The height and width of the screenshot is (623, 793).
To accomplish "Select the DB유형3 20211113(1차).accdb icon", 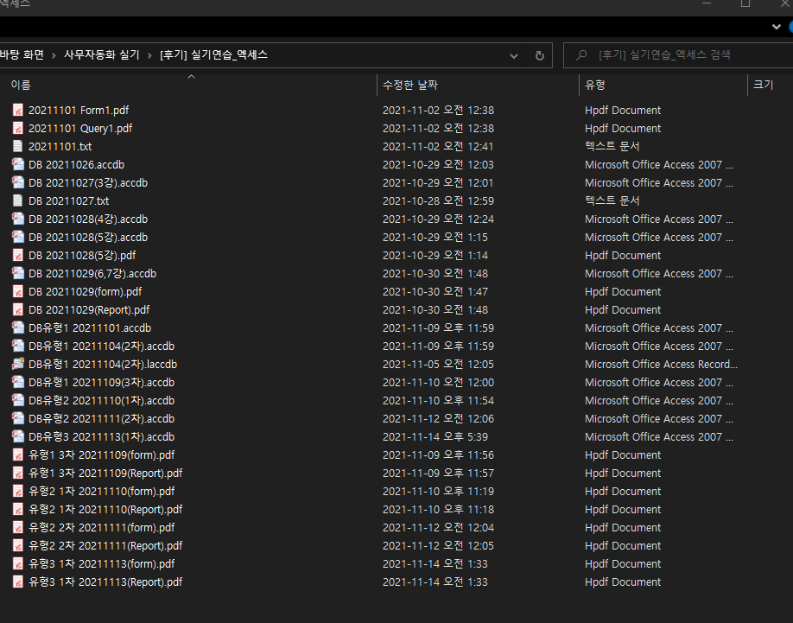I will pyautogui.click(x=17, y=437).
